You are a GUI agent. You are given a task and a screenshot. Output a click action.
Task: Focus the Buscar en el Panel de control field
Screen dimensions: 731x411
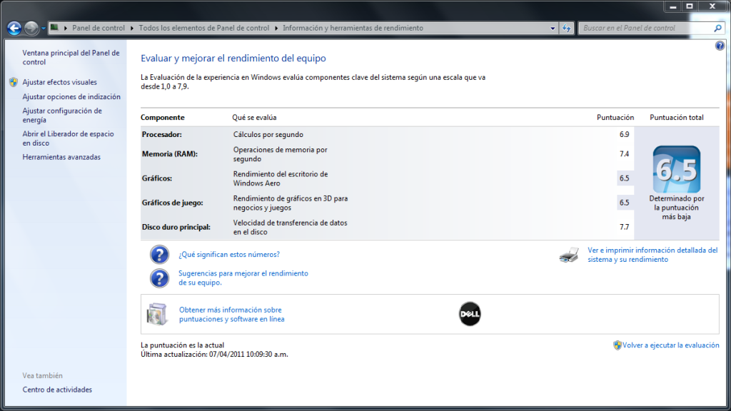[x=646, y=28]
